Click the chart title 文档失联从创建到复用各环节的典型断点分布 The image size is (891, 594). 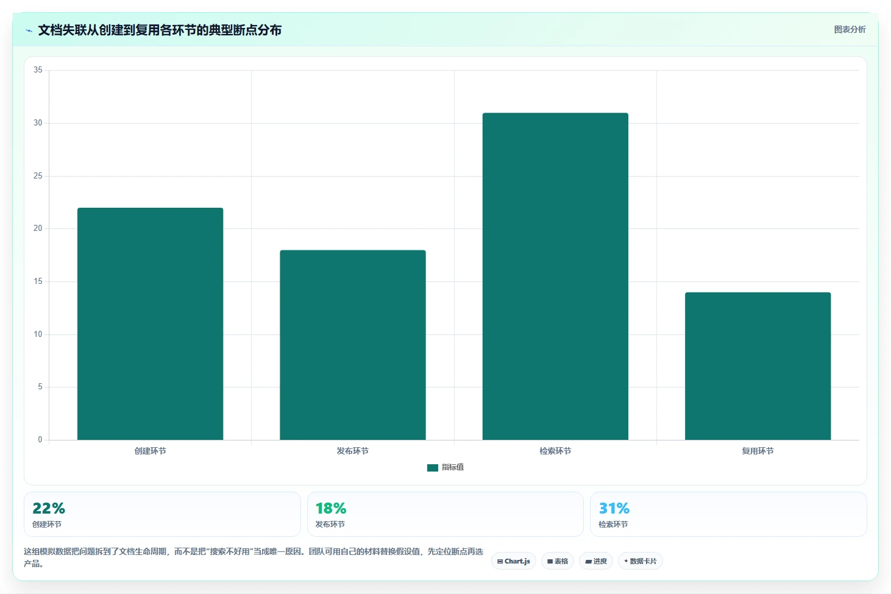(160, 30)
